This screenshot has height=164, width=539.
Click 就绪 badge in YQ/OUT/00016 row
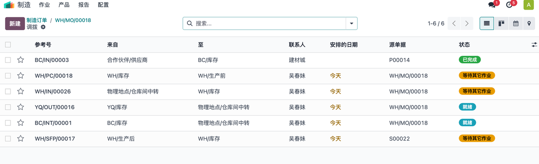click(x=467, y=107)
